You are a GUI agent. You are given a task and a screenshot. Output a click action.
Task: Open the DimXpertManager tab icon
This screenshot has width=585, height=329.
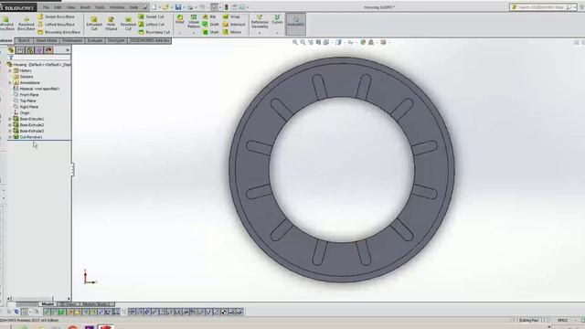[x=39, y=50]
